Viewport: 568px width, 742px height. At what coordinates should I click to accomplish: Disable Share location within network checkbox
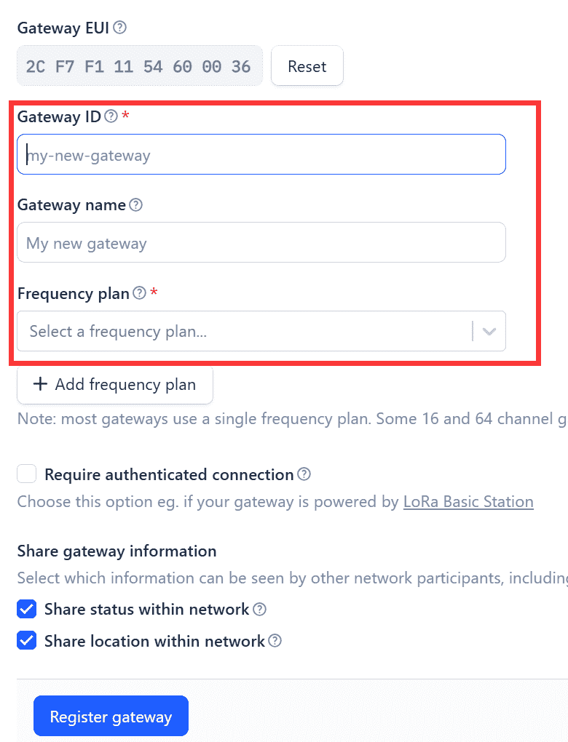(26, 641)
